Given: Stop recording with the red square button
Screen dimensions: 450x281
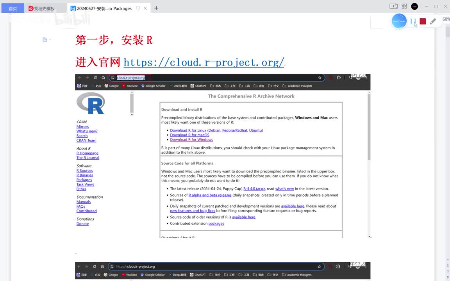Looking at the screenshot, I should 423,21.
